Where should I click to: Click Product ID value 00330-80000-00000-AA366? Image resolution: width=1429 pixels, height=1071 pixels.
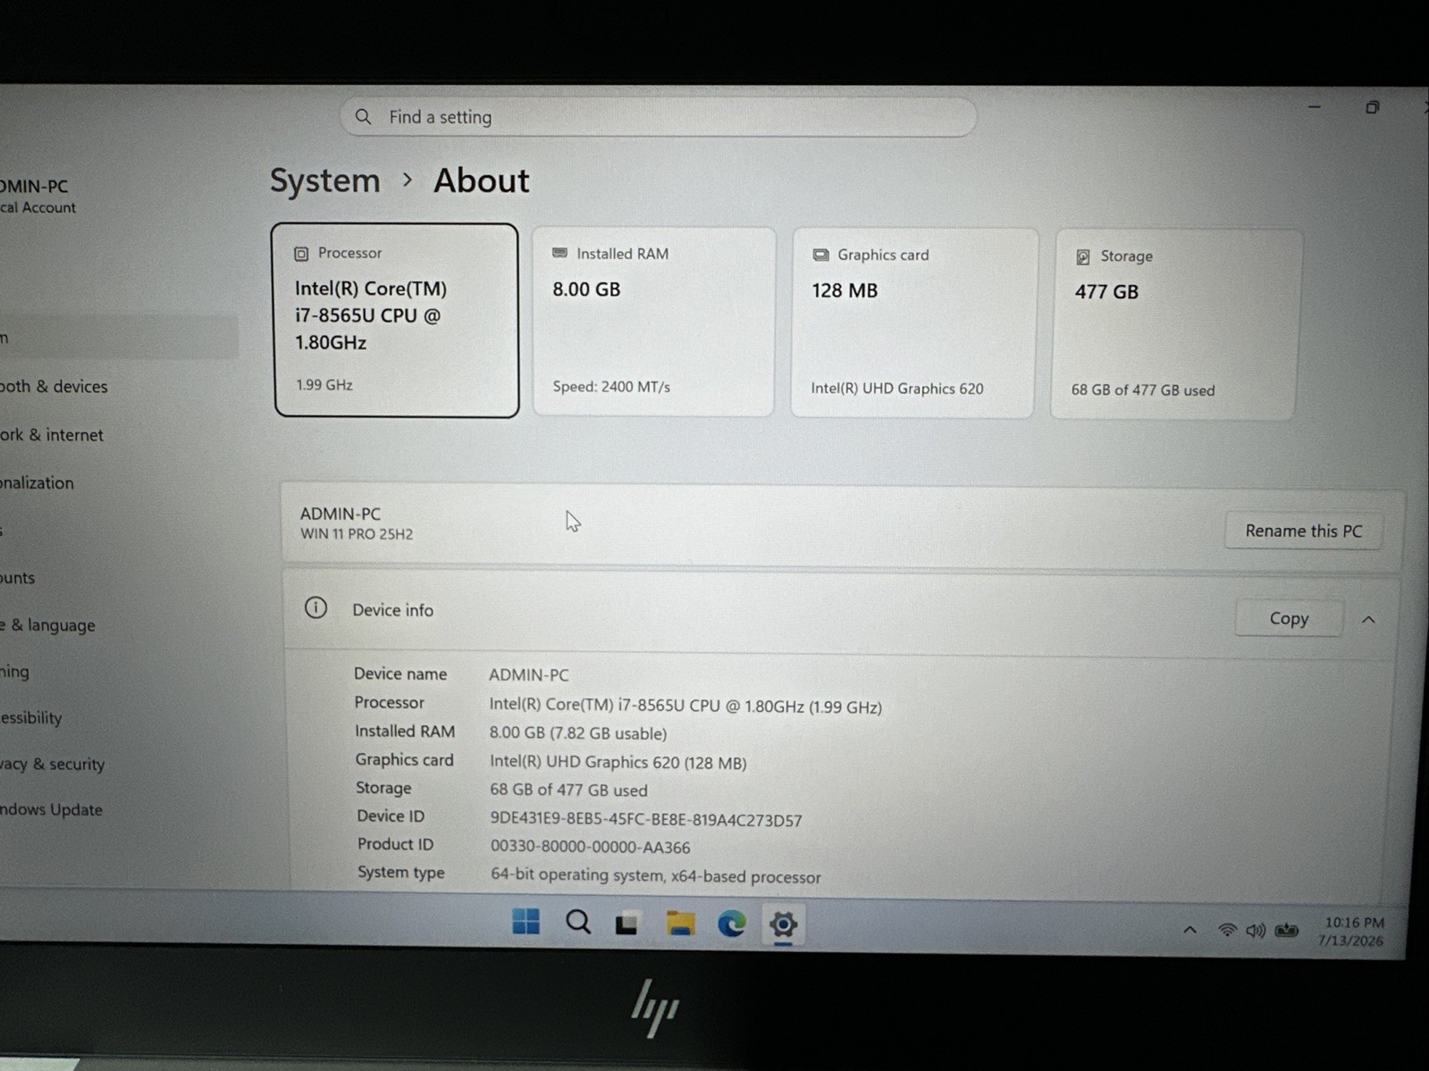point(590,848)
